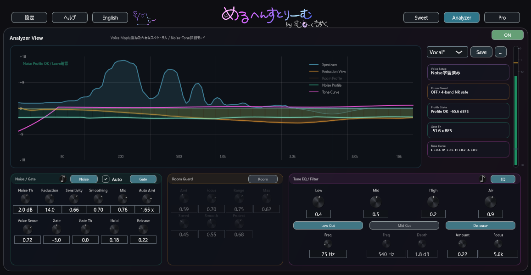This screenshot has height=275, width=531.
Task: Click the Low EQ knob
Action: pos(319,202)
